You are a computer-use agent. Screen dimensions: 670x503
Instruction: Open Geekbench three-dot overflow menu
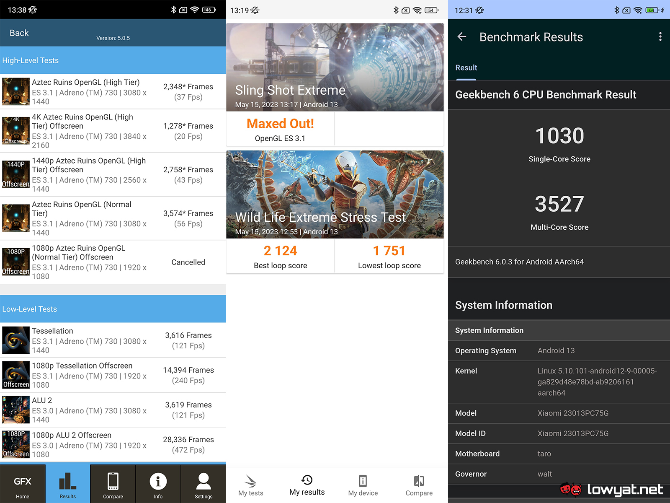pyautogui.click(x=660, y=37)
